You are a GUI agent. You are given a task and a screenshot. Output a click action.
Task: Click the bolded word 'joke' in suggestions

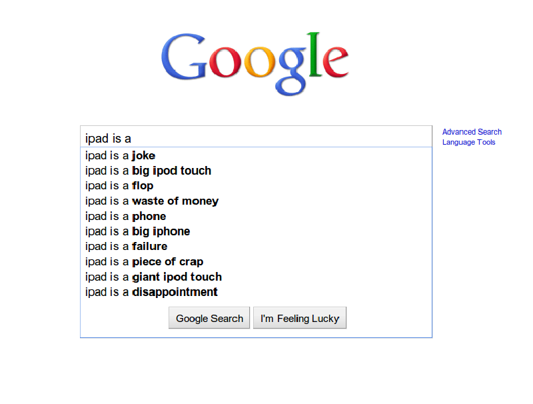[143, 155]
